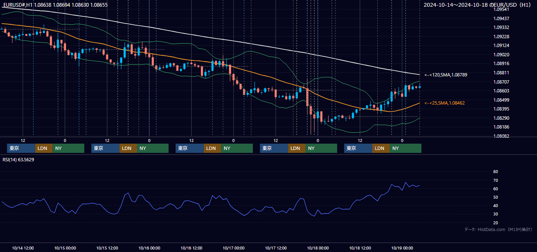Select the 120 SMA label reading 1.08789
The width and height of the screenshot is (537, 252).
(x=446, y=75)
